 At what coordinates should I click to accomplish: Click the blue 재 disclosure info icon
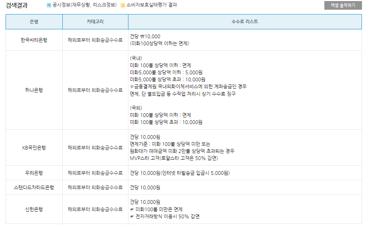[49, 5]
